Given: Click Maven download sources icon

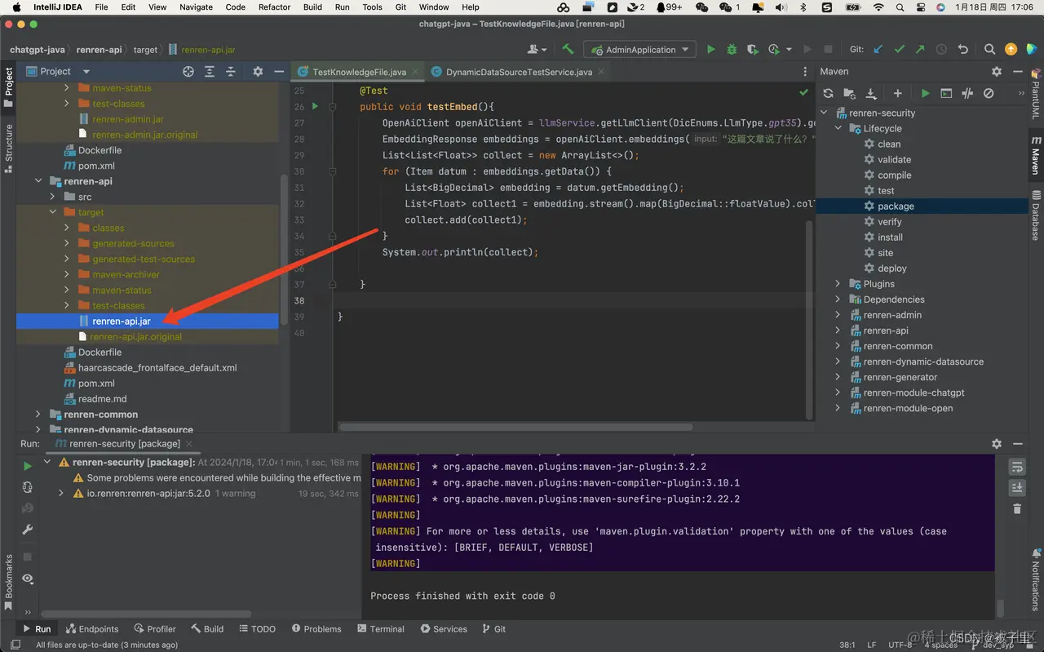Looking at the screenshot, I should pyautogui.click(x=871, y=94).
